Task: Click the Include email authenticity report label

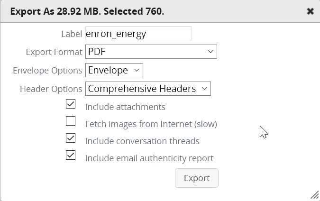Action: coord(149,158)
